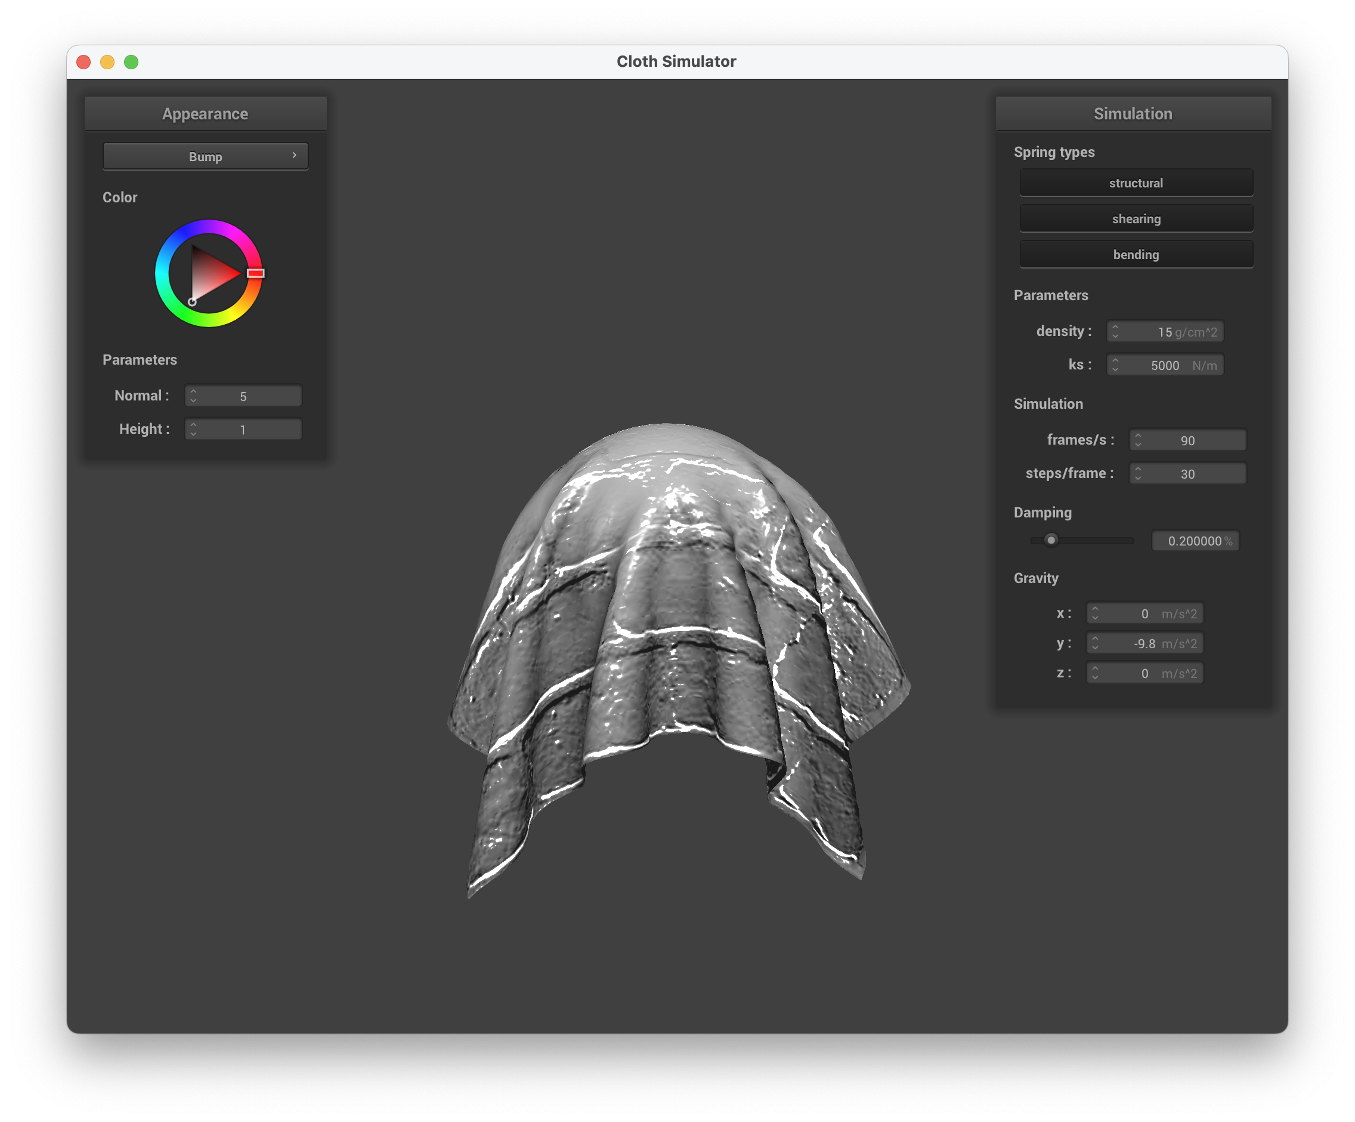
Task: Click the Height parameter stepper arrows
Action: [x=193, y=429]
